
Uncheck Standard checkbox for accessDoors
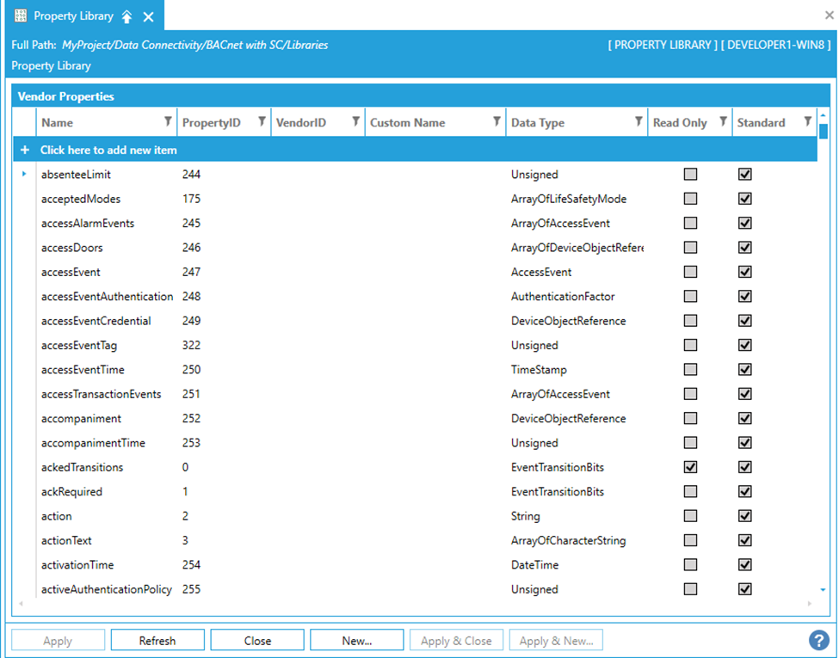pos(745,248)
